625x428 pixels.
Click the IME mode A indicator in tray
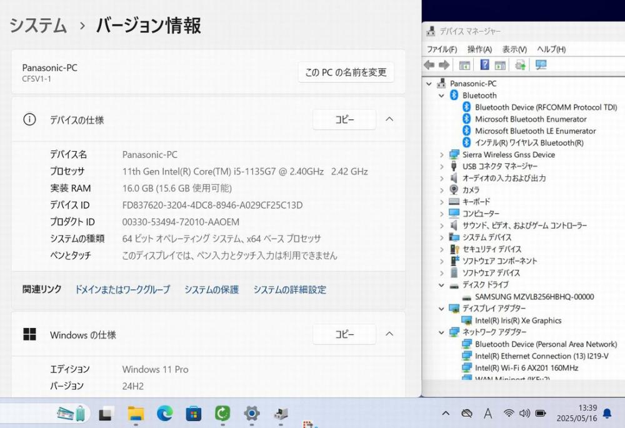pyautogui.click(x=488, y=413)
